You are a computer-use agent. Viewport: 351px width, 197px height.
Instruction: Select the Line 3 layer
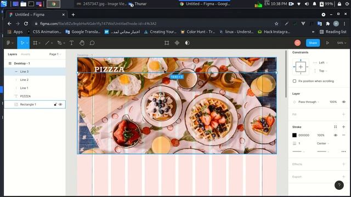click(35, 72)
